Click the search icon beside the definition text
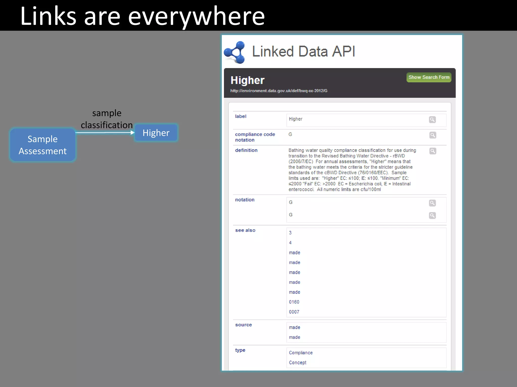 point(432,151)
